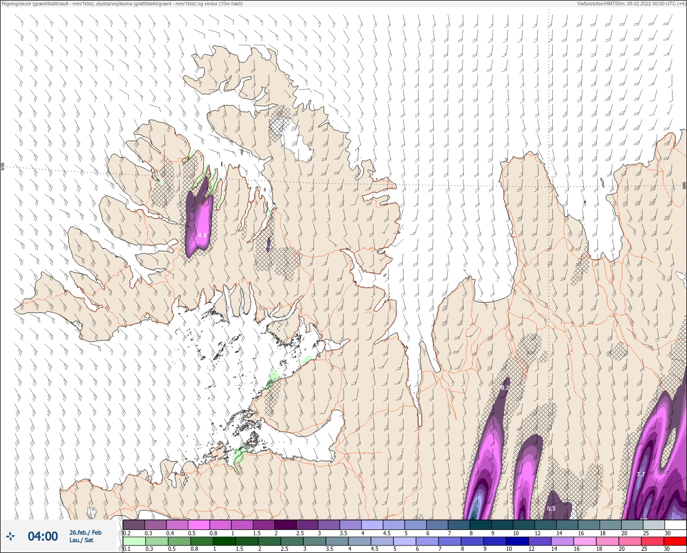Click the N99 label on the left map edge
The width and height of the screenshot is (687, 553).
pos(3,167)
